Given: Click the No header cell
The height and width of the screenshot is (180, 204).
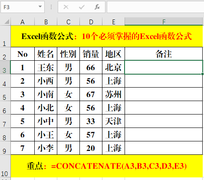Looking at the screenshot, I should [23, 54].
